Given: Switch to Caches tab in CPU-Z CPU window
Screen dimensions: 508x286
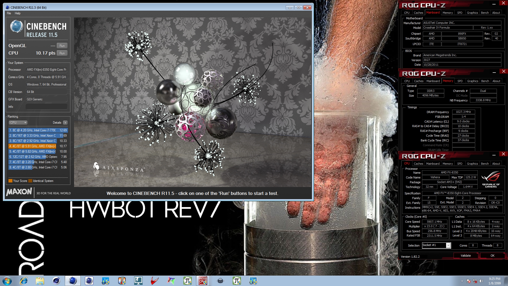Looking at the screenshot, I should [x=418, y=164].
